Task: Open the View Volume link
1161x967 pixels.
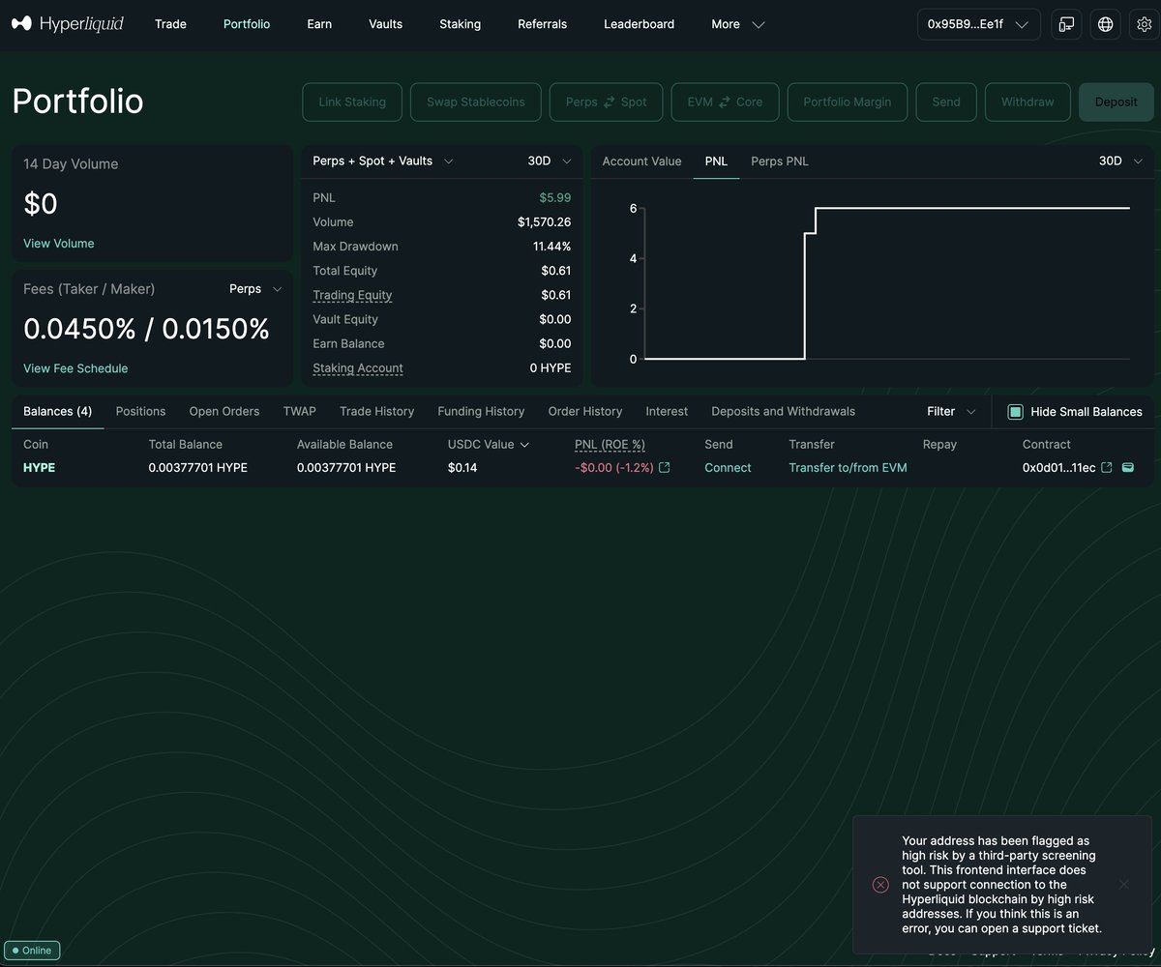Action: tap(59, 244)
